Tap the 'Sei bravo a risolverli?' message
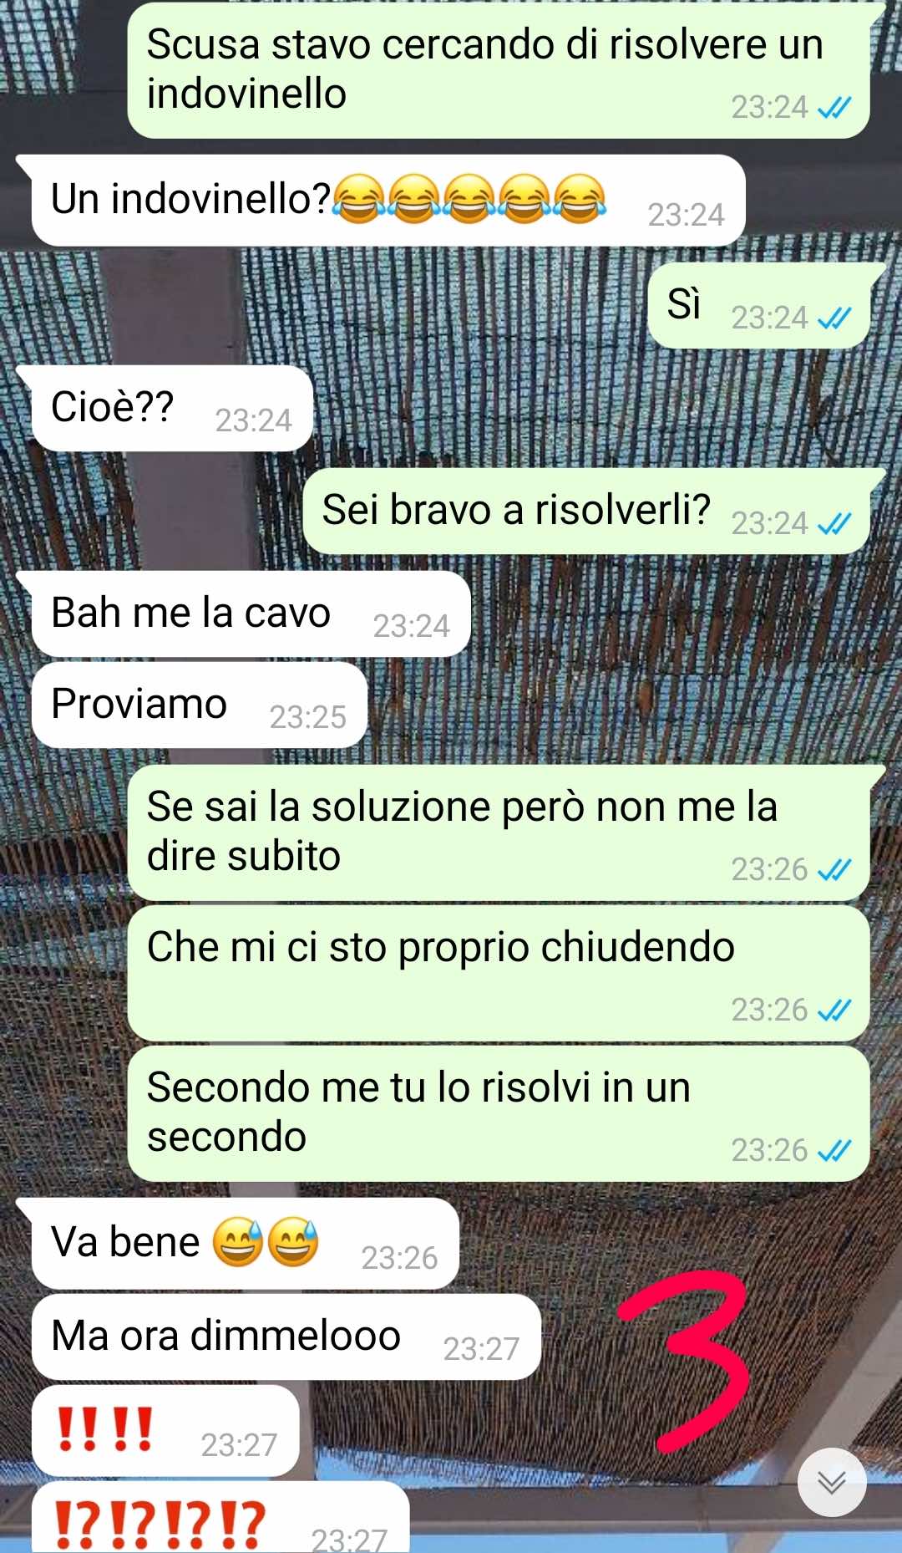The width and height of the screenshot is (902, 1553). 586,511
